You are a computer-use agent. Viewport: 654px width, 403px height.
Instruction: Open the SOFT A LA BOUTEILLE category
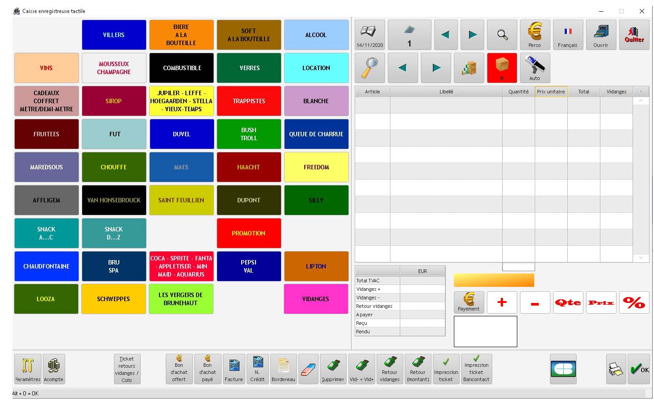point(249,35)
